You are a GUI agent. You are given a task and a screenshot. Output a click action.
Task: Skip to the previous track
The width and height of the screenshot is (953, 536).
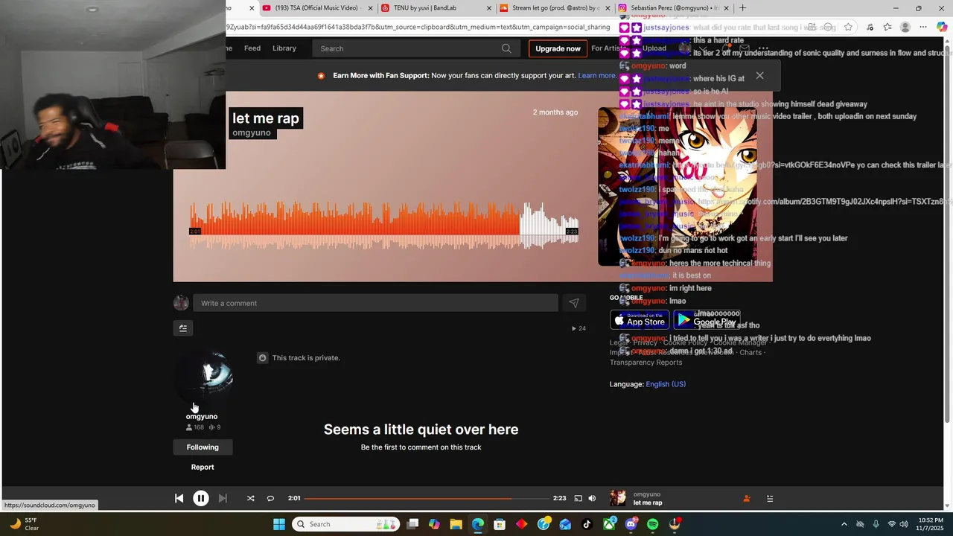point(179,499)
